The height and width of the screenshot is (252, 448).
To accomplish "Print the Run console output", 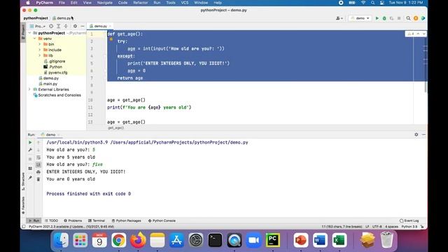I will coord(38,172).
